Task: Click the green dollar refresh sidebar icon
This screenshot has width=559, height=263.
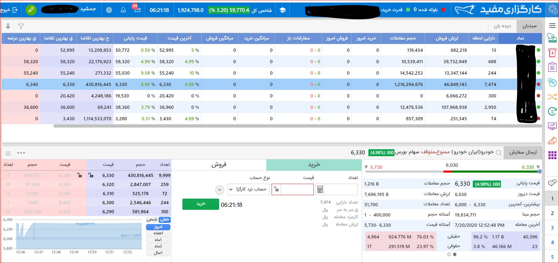Action: pos(552,111)
